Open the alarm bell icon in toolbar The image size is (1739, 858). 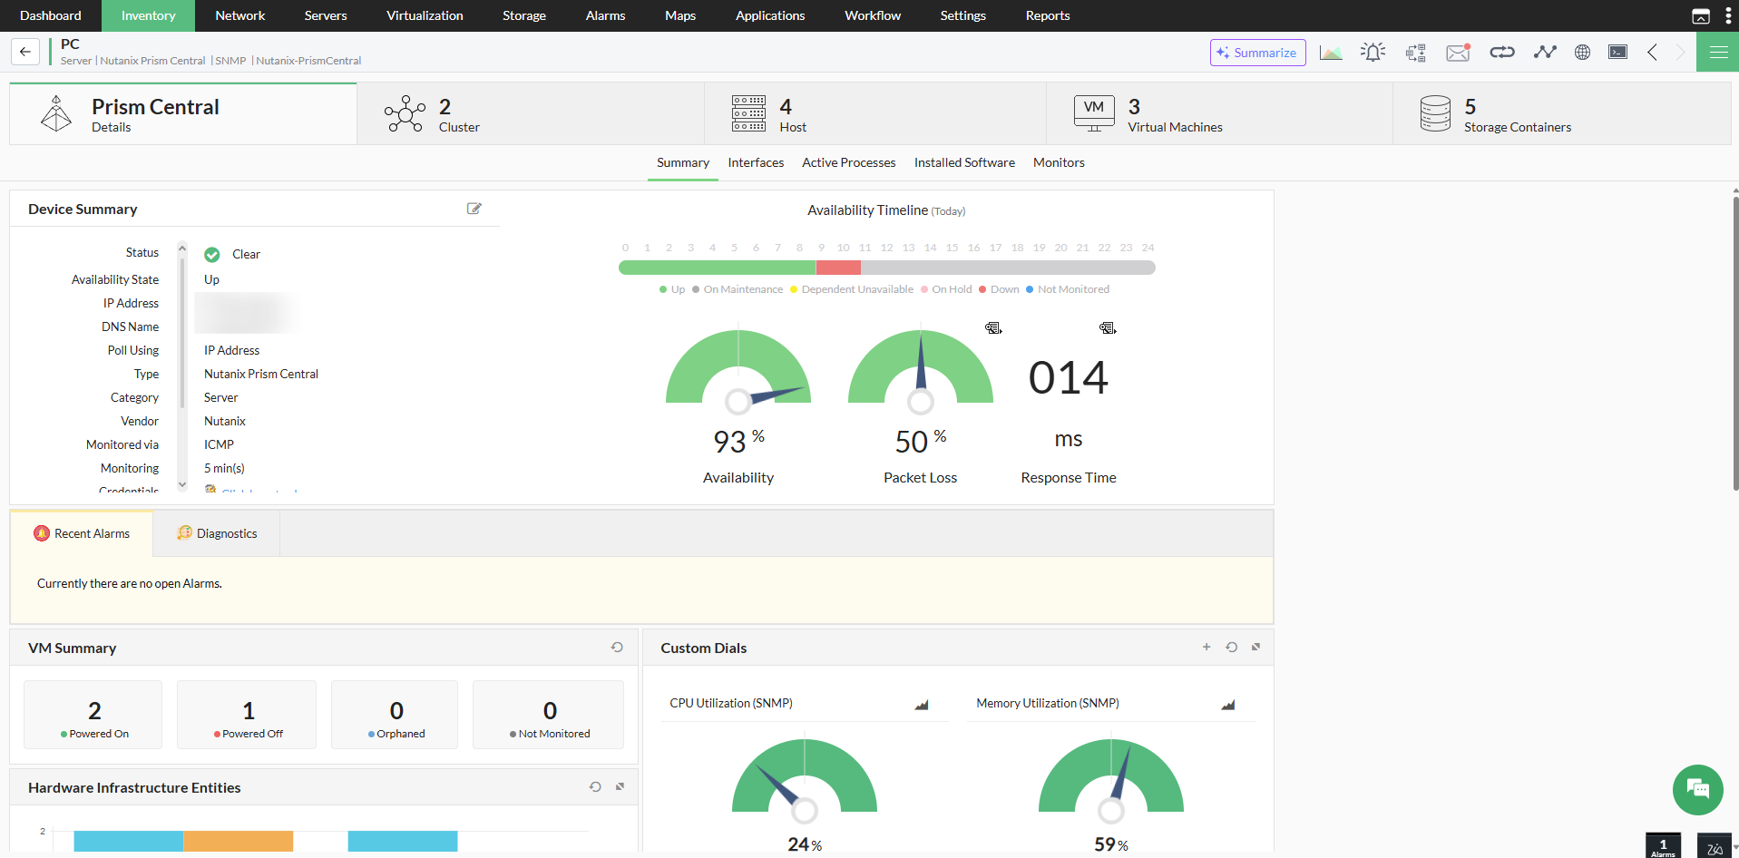1373,53
